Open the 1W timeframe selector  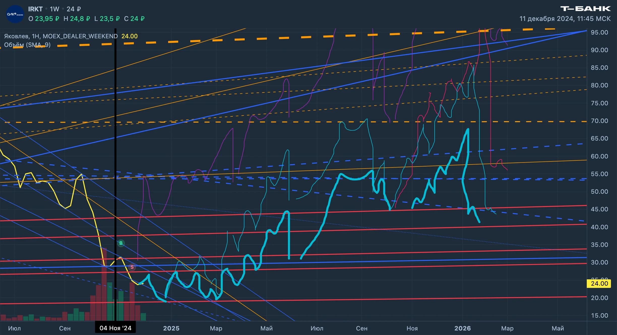pyautogui.click(x=54, y=9)
